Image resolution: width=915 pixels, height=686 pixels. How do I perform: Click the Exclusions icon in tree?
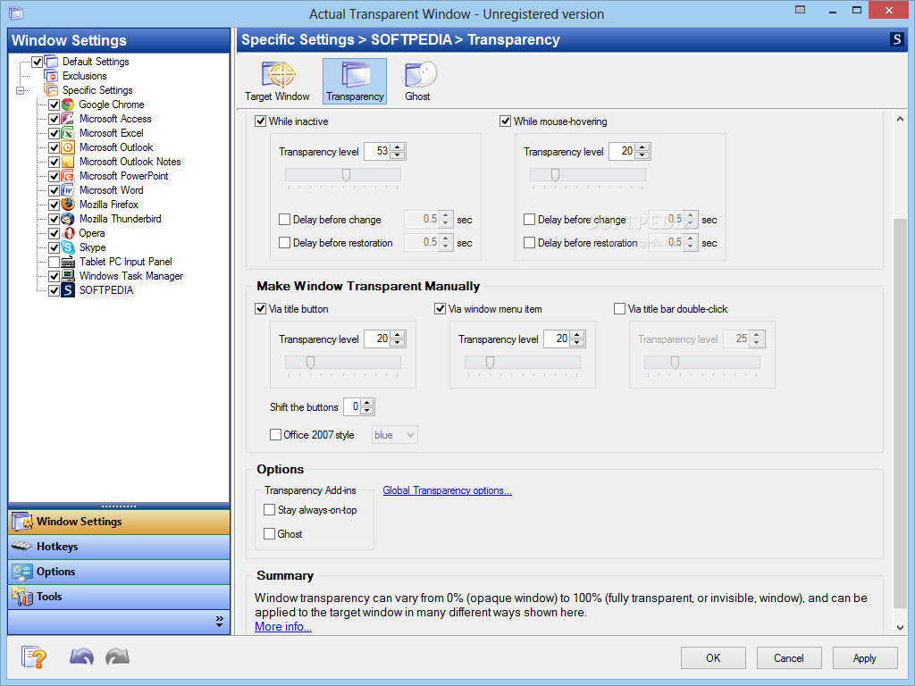click(51, 76)
